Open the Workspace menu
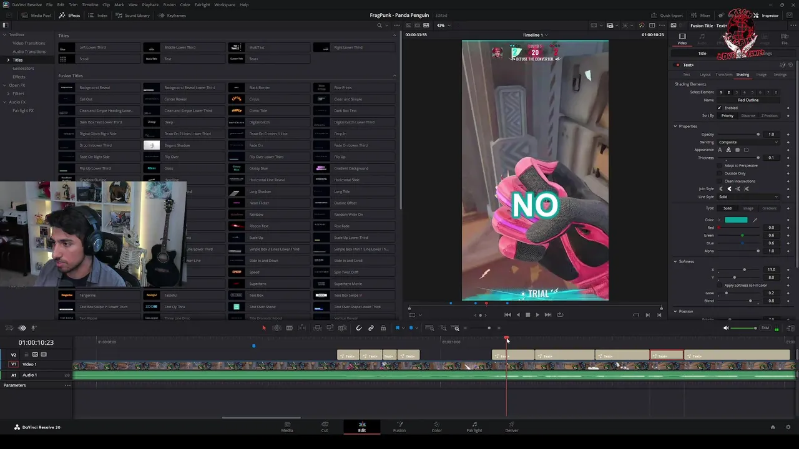799x449 pixels. 225,4
